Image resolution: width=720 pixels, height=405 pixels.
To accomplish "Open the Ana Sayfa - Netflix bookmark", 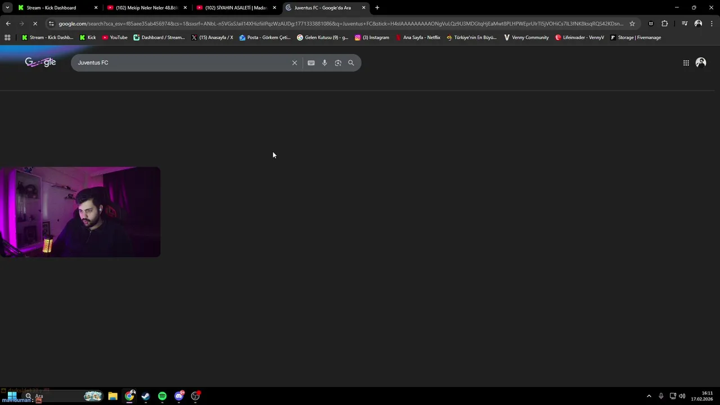I will 418,38.
